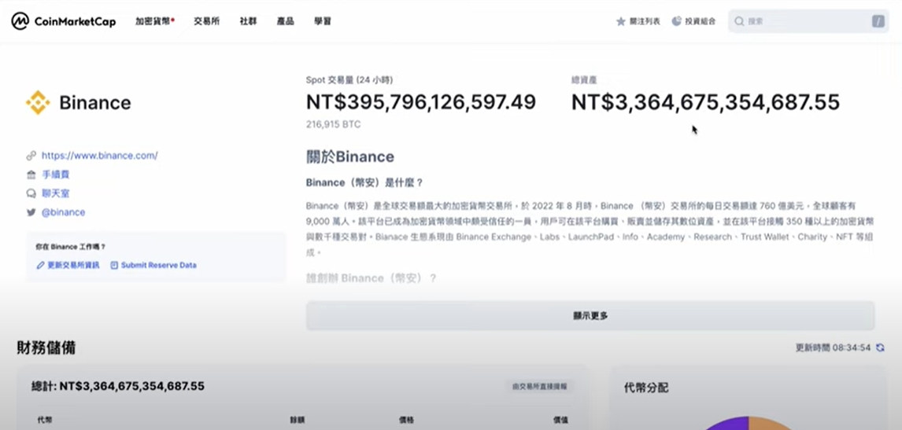
Task: Click the 餘額 column header
Action: tap(298, 421)
